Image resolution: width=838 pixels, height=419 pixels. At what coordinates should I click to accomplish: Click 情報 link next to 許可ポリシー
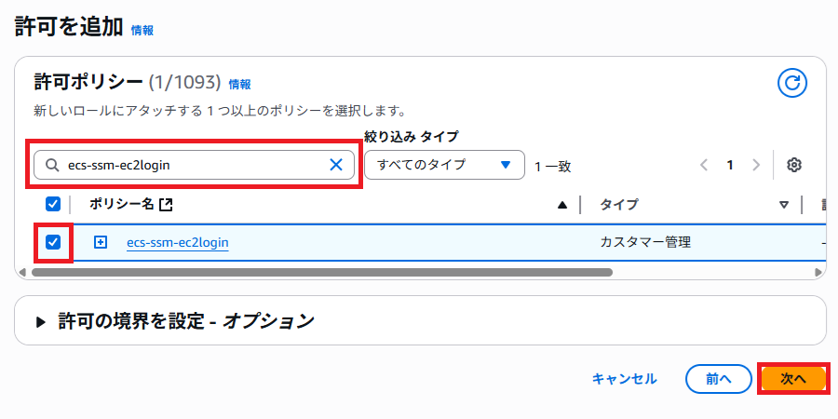[239, 84]
